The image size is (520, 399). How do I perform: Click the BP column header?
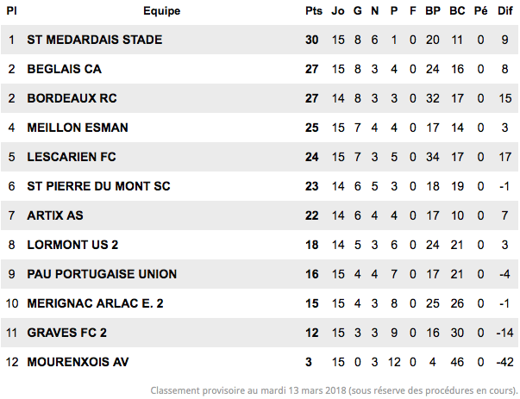(x=433, y=11)
